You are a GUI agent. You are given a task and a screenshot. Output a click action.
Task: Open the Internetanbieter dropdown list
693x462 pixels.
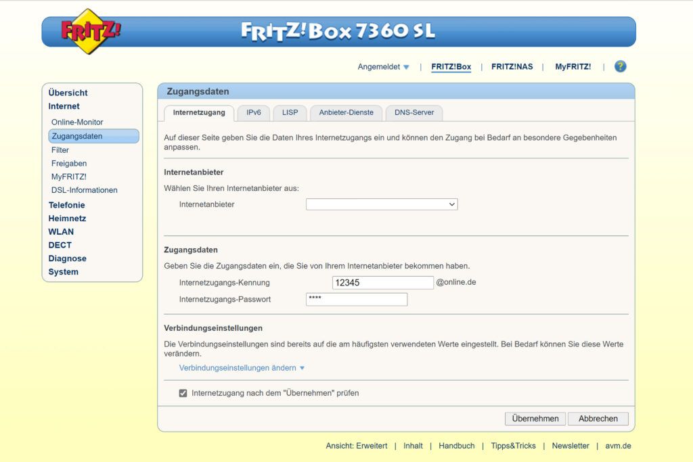382,204
